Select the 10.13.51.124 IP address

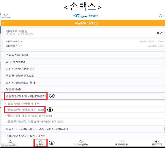click(155, 46)
